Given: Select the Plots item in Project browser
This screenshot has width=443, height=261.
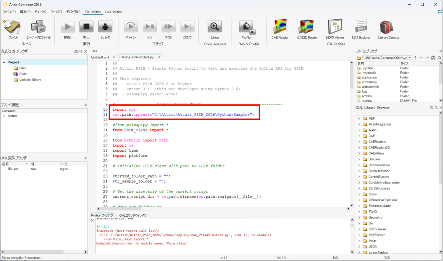Looking at the screenshot, I should (x=23, y=74).
